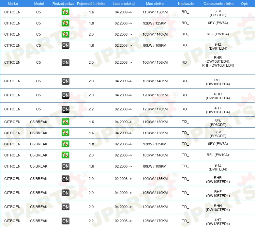
Task: Click 80kW / 109KM in C5 BREAK row
Action: pyautogui.click(x=155, y=166)
